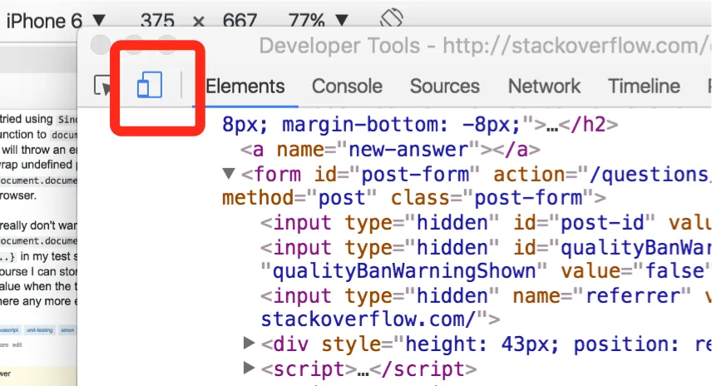Select the a name new-answer element
Viewport: 712px width, 386px height.
point(390,150)
